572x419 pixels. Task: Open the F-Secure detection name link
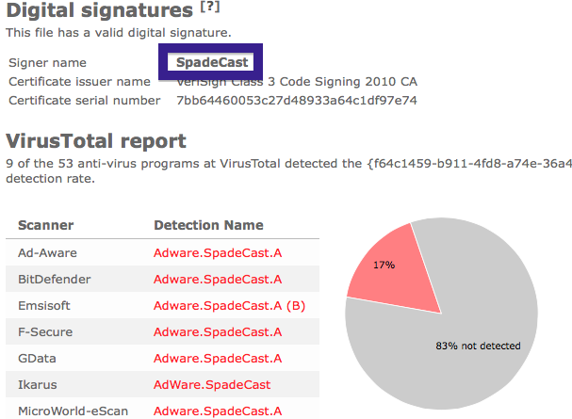[x=218, y=332]
